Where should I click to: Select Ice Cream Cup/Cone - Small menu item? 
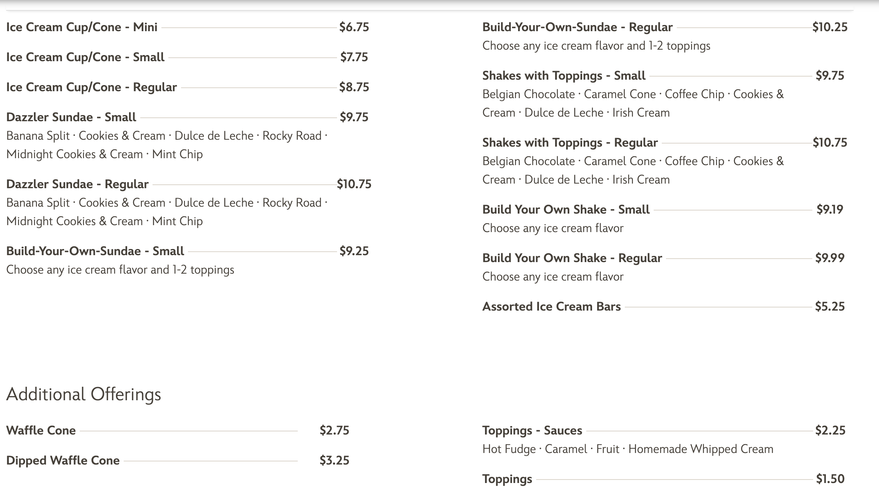tap(85, 57)
